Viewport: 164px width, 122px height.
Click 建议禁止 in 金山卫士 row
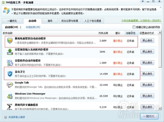coord(118,74)
